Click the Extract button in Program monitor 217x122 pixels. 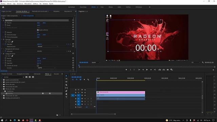point(164,70)
